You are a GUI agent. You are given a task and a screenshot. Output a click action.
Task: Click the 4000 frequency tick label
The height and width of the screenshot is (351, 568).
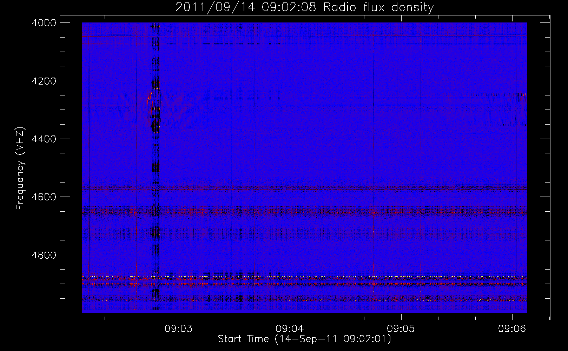coord(44,23)
